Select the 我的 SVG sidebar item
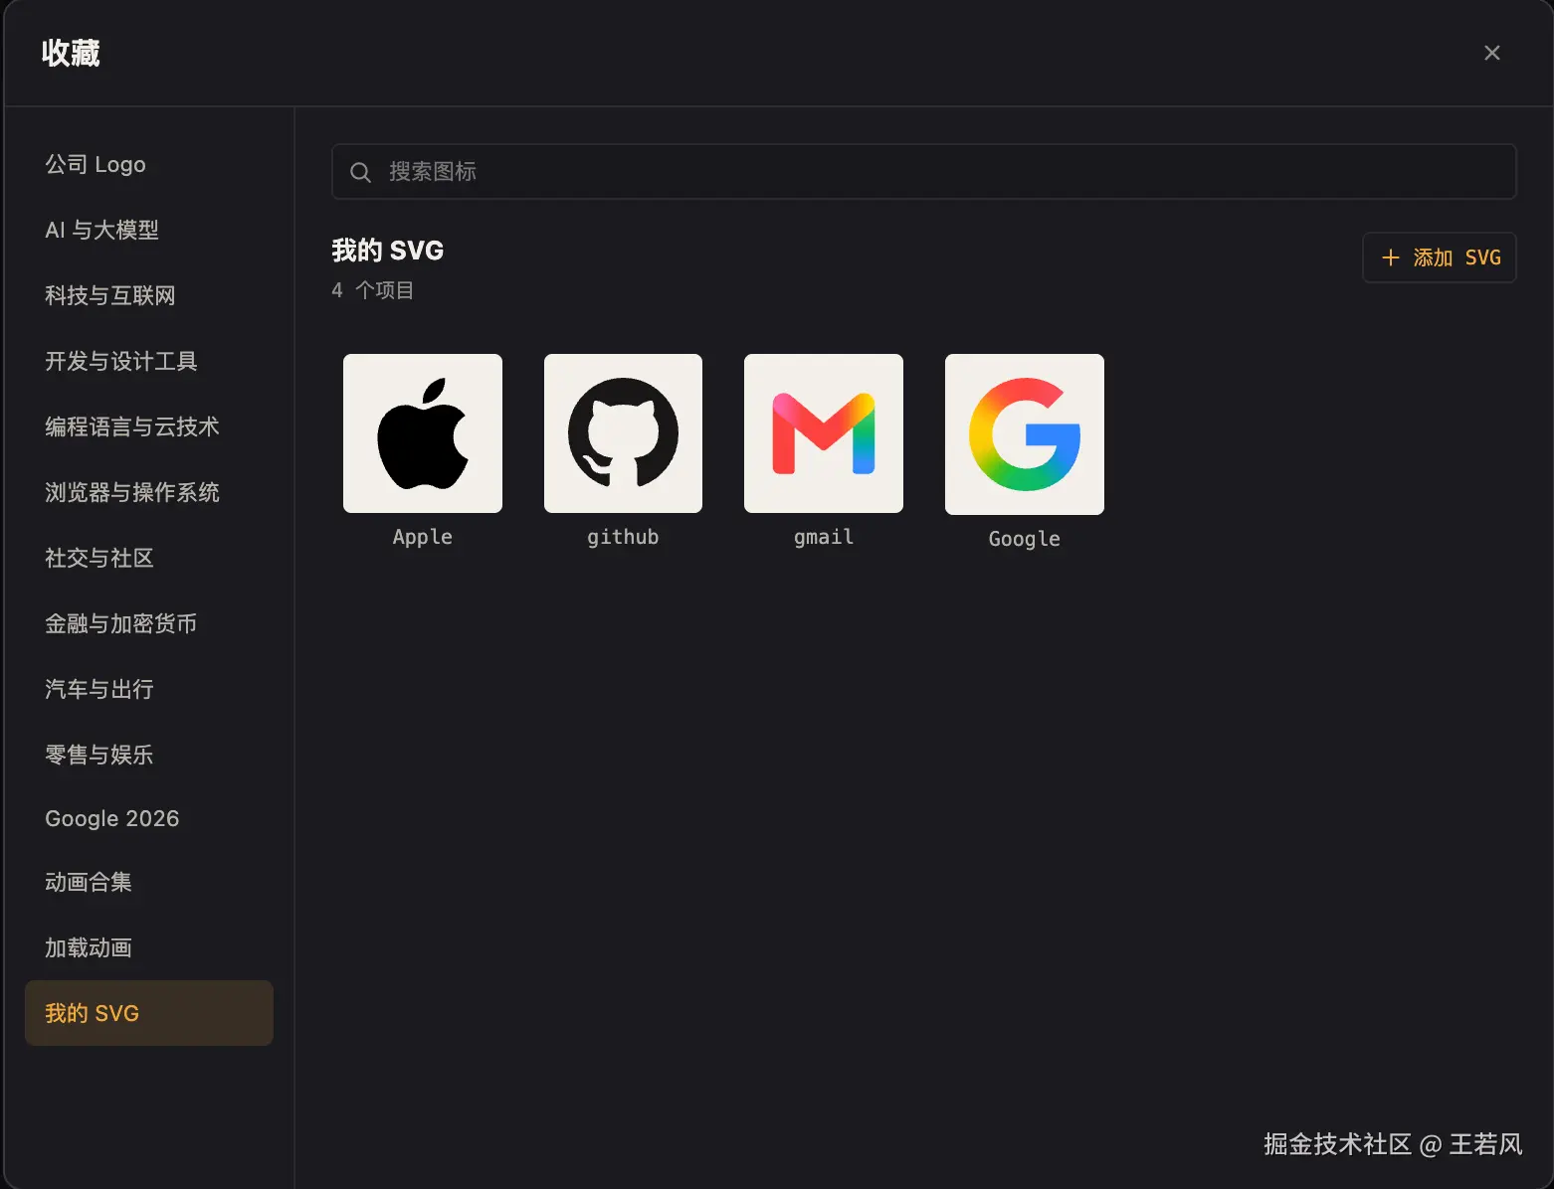This screenshot has width=1554, height=1189. 149,1013
